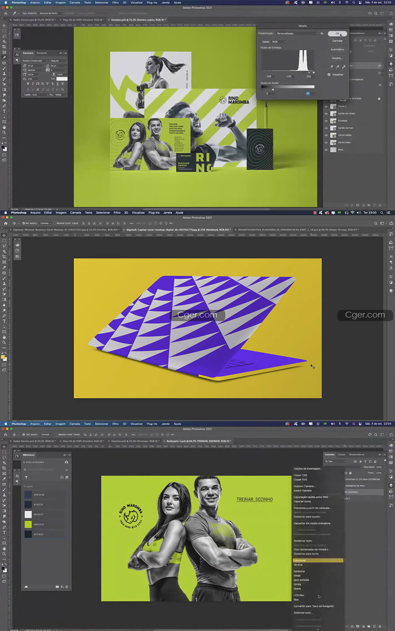Image resolution: width=395 pixels, height=631 pixels.
Task: Select the Move tool in the Níveis dialog window
Action: click(x=4, y=25)
